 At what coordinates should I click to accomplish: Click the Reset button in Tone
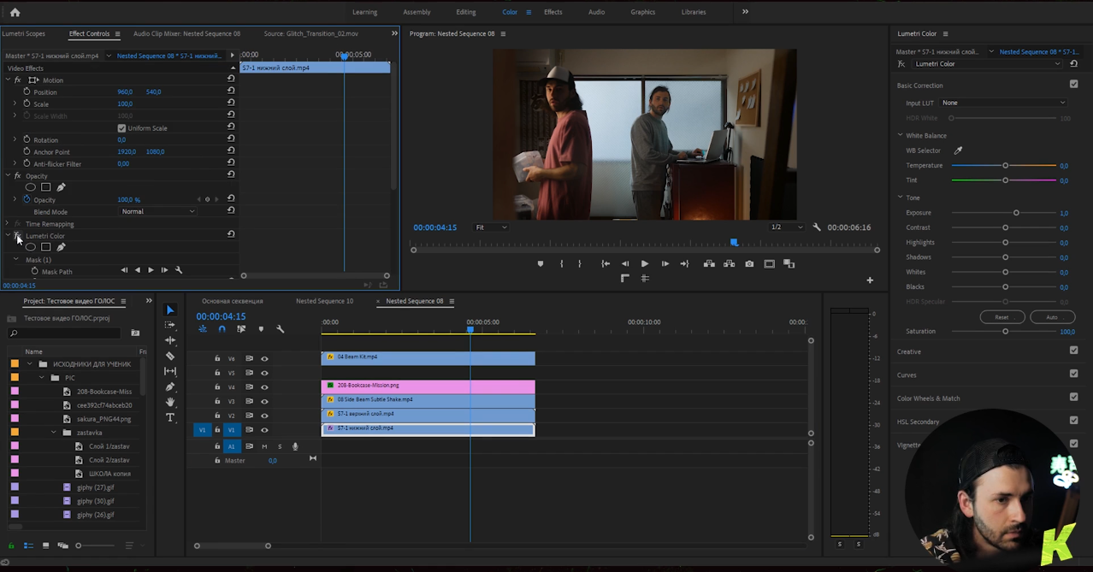click(x=1001, y=317)
